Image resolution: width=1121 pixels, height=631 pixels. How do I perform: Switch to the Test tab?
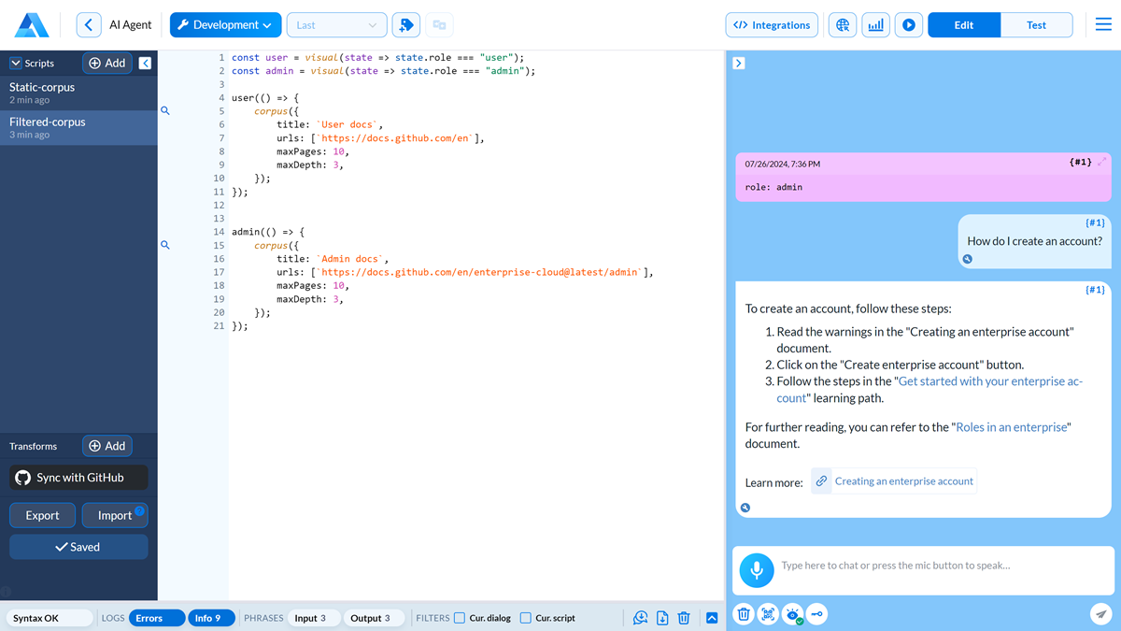coord(1036,25)
